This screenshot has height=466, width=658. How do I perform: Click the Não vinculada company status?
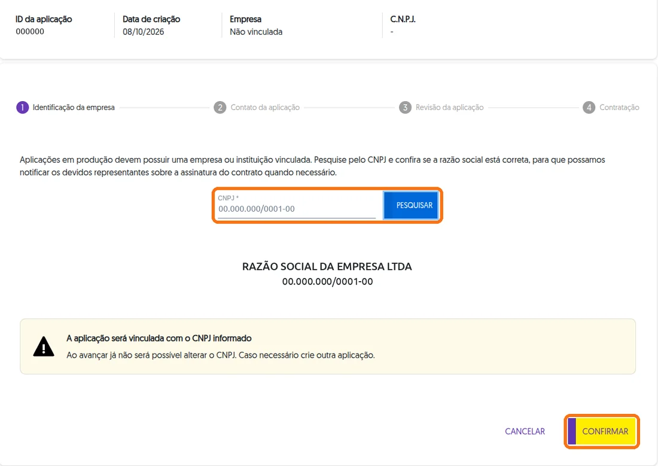click(256, 32)
